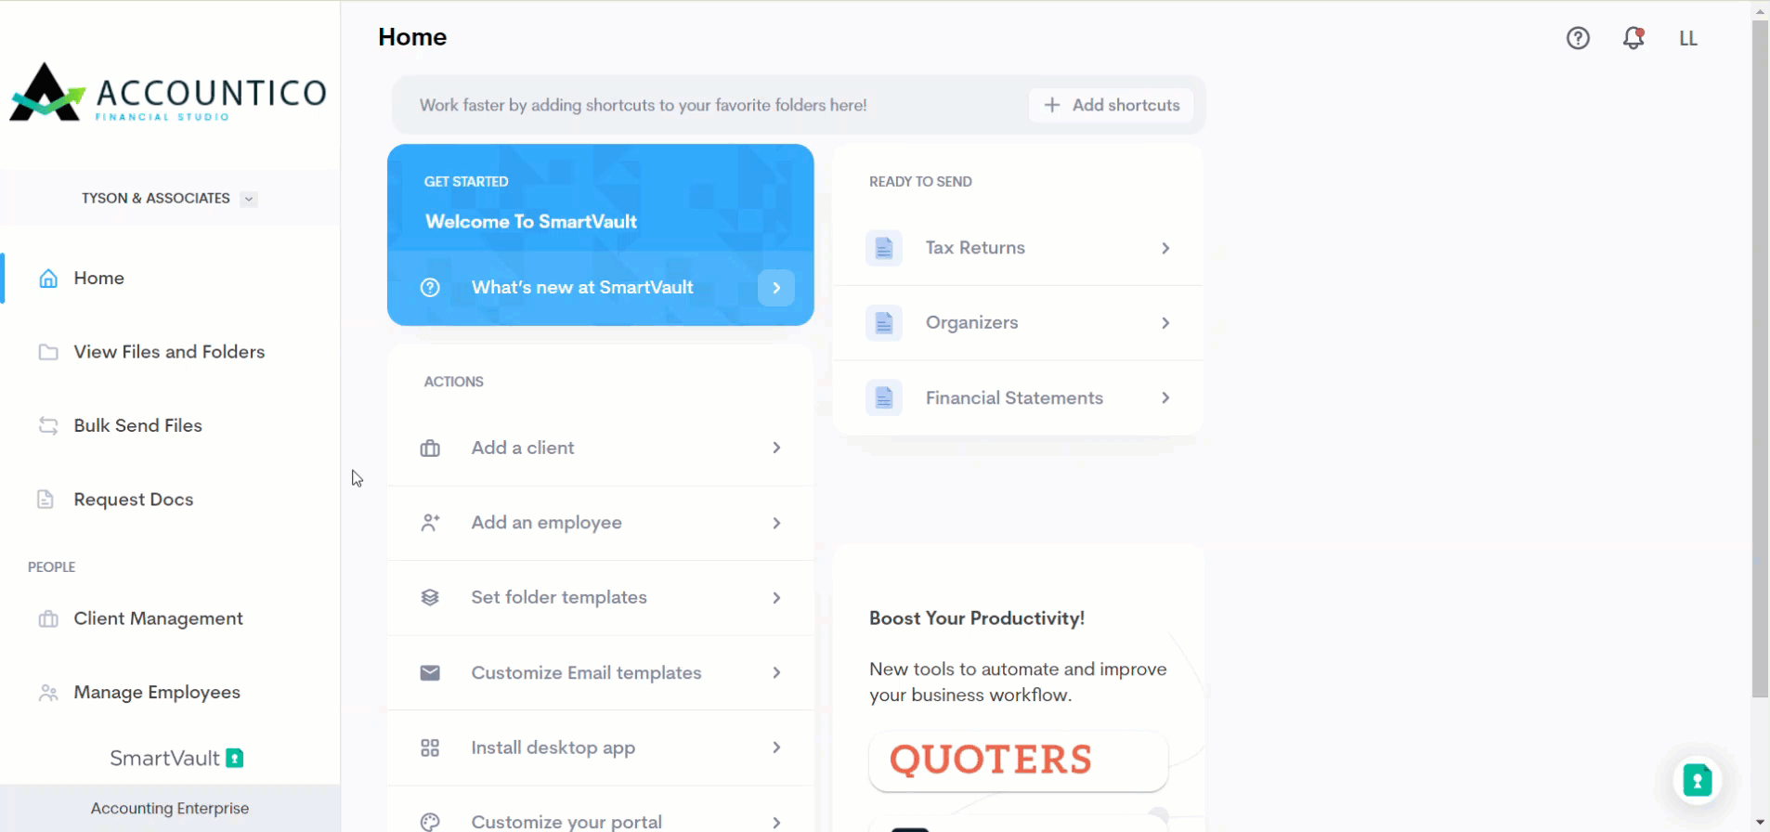Expand the Financial Statements row chevron

point(1165,398)
